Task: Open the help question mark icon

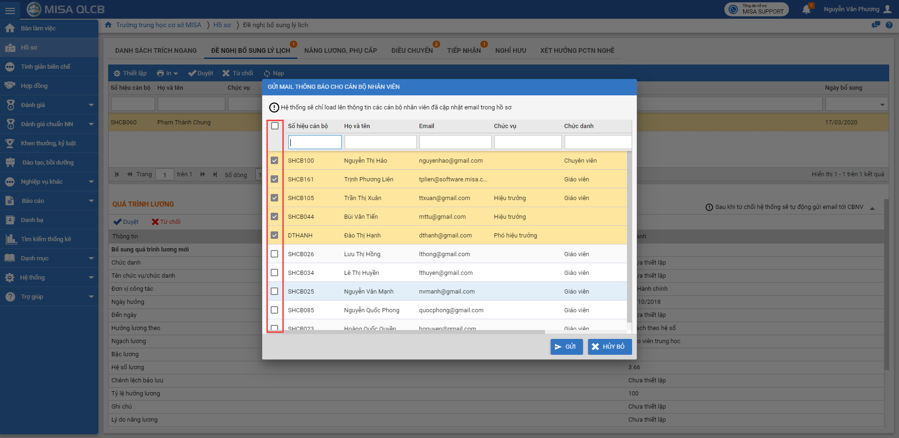Action: click(889, 25)
